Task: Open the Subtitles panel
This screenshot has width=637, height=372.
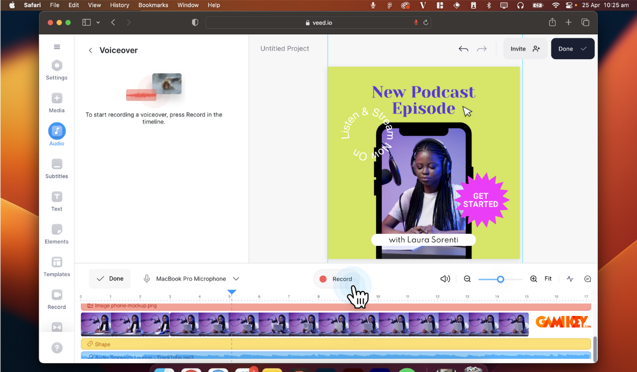Action: 57,169
